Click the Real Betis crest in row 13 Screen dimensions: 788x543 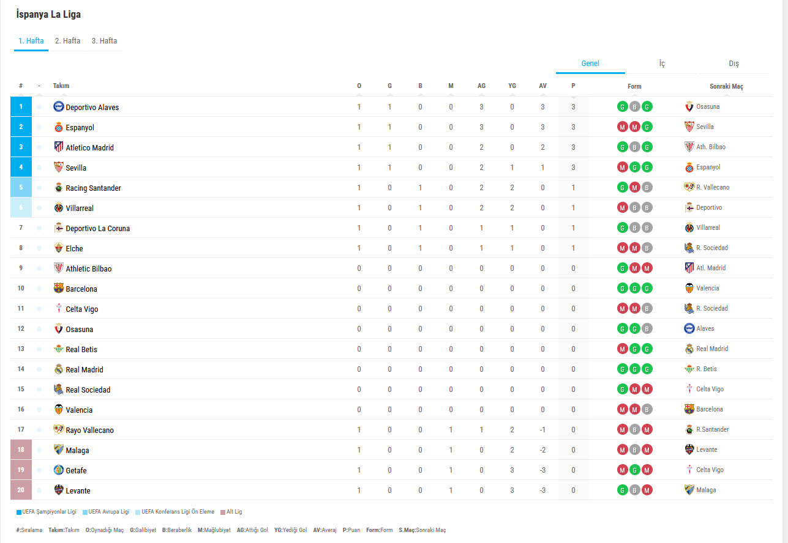click(59, 349)
